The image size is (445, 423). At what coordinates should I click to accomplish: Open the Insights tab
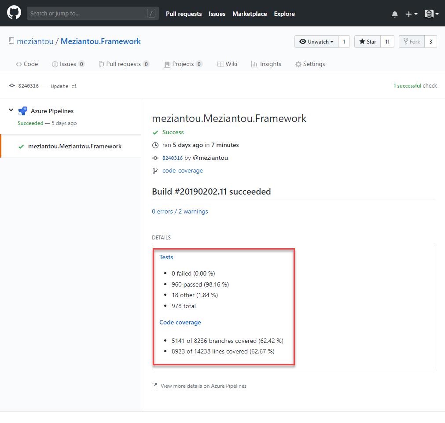[266, 64]
